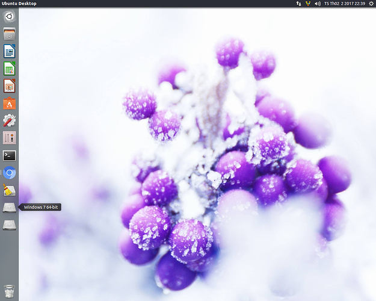Open the Trash in the launcher
This screenshot has height=301, width=376.
(10, 291)
